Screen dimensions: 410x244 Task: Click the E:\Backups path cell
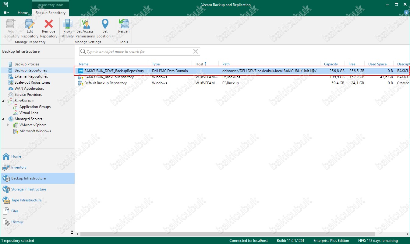(x=231, y=77)
